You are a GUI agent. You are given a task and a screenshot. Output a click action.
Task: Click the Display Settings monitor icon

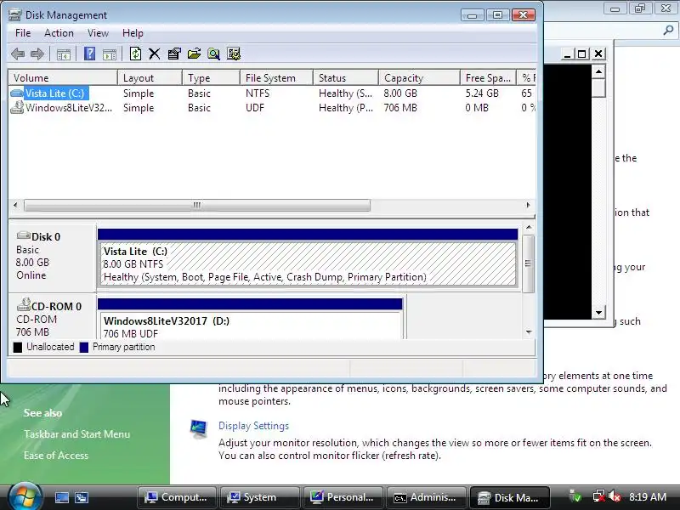[x=199, y=429]
